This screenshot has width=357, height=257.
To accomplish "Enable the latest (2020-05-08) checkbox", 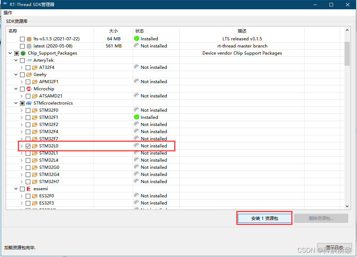I will tap(22, 46).
